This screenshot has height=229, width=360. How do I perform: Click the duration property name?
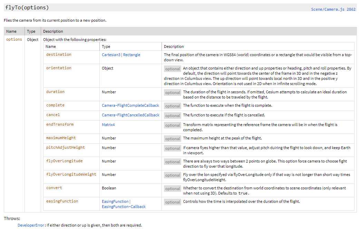click(x=55, y=92)
